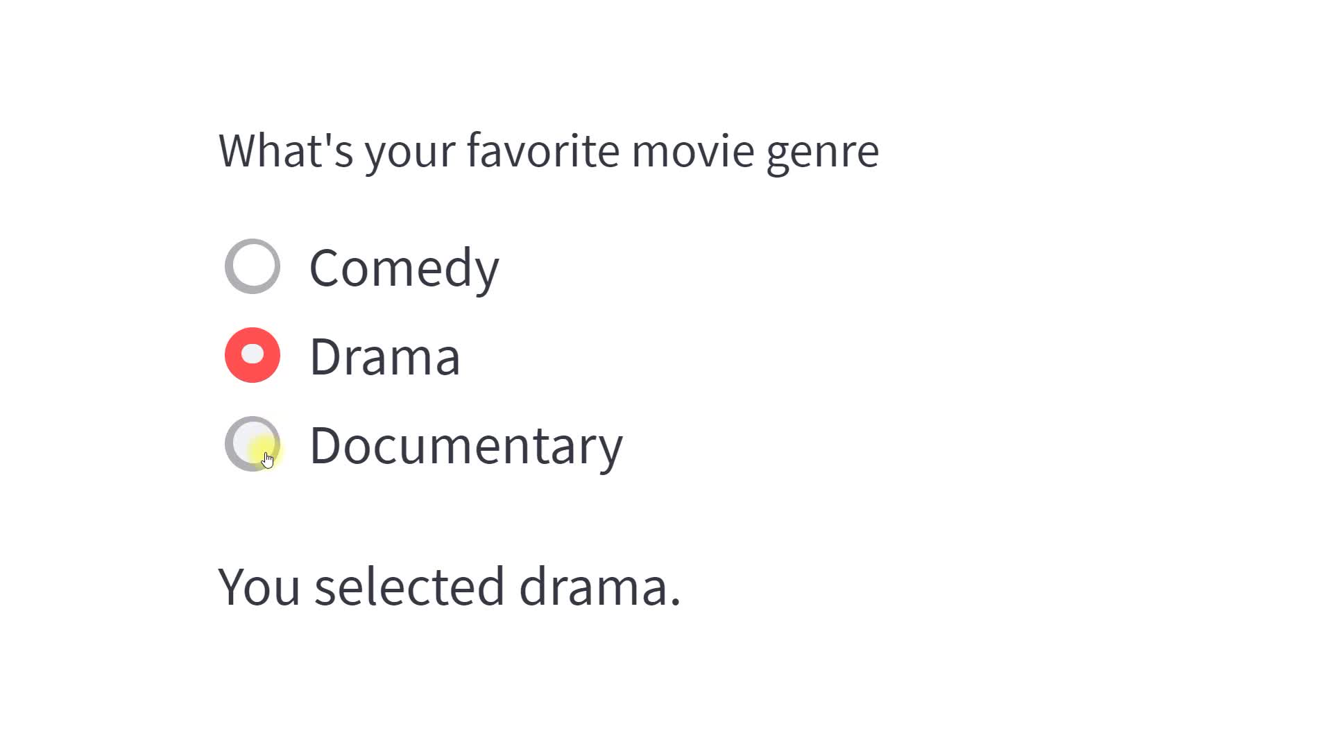Select the Documentary radio button
Image resolution: width=1332 pixels, height=749 pixels.
(x=253, y=444)
